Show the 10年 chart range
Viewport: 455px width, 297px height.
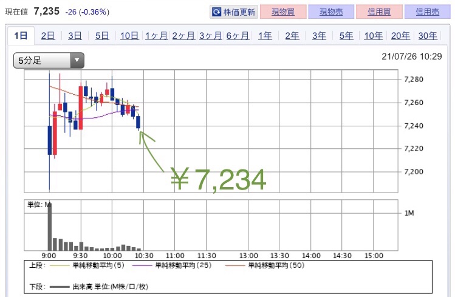coord(374,36)
